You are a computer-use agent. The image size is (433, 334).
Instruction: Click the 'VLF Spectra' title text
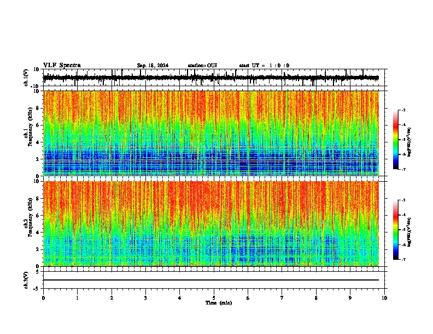point(62,65)
